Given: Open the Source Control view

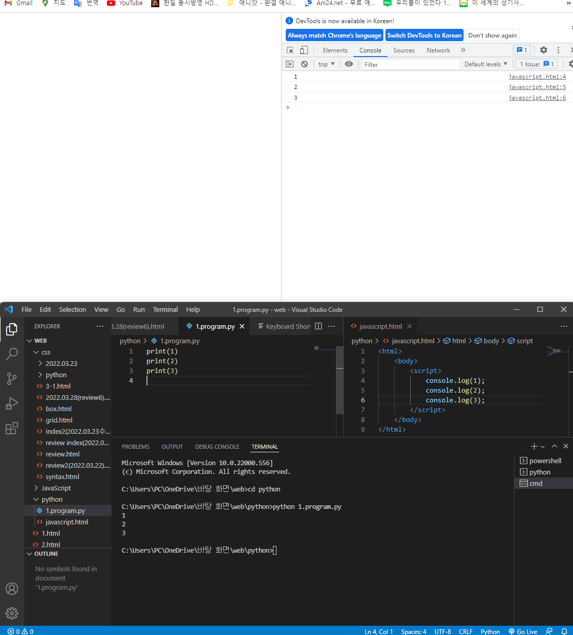Looking at the screenshot, I should pyautogui.click(x=12, y=379).
